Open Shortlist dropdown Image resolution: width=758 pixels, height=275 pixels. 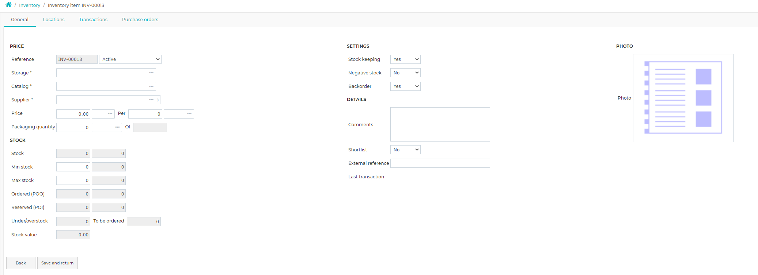pyautogui.click(x=405, y=150)
